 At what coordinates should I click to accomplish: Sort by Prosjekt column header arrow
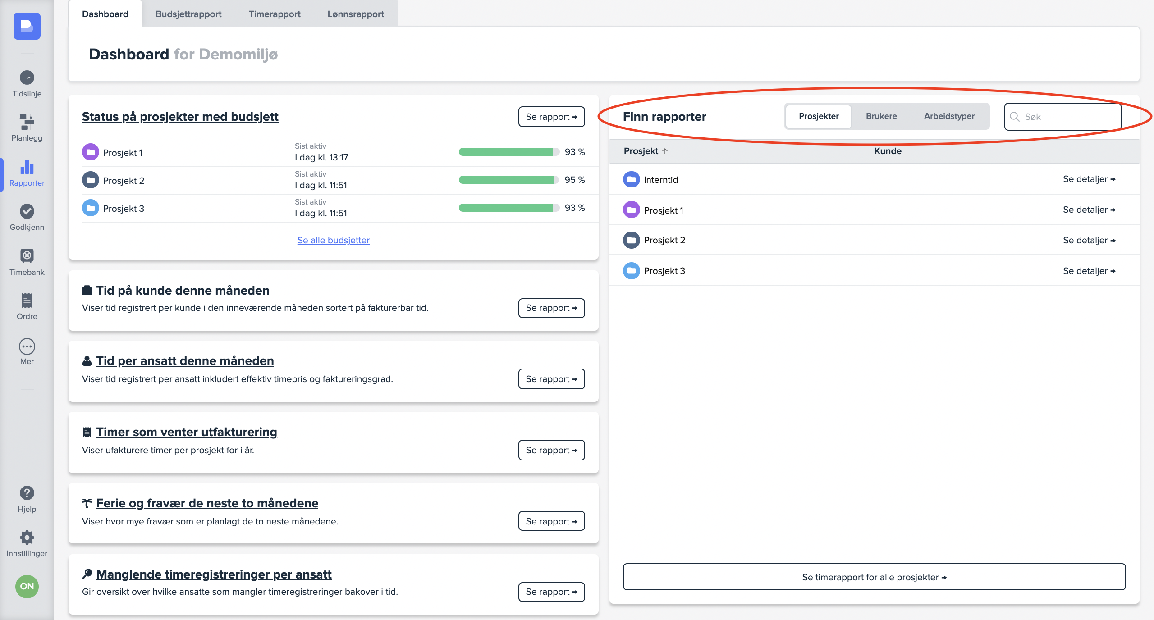pos(665,151)
